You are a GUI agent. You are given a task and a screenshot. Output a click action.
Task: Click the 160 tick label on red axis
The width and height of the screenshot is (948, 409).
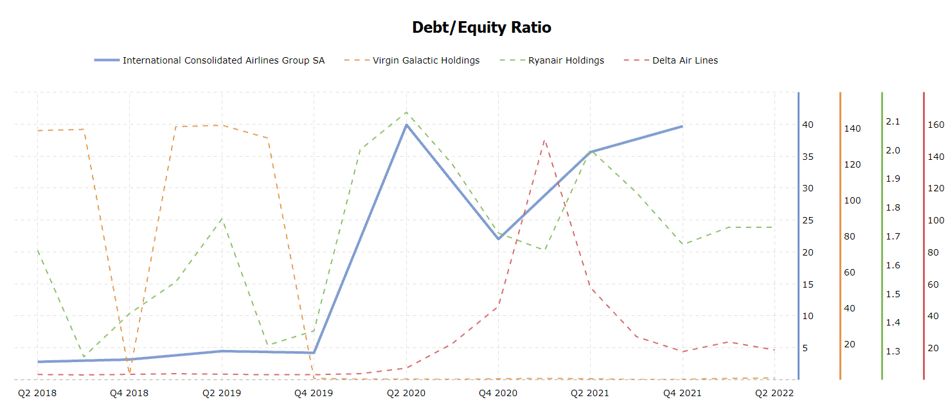(x=936, y=125)
